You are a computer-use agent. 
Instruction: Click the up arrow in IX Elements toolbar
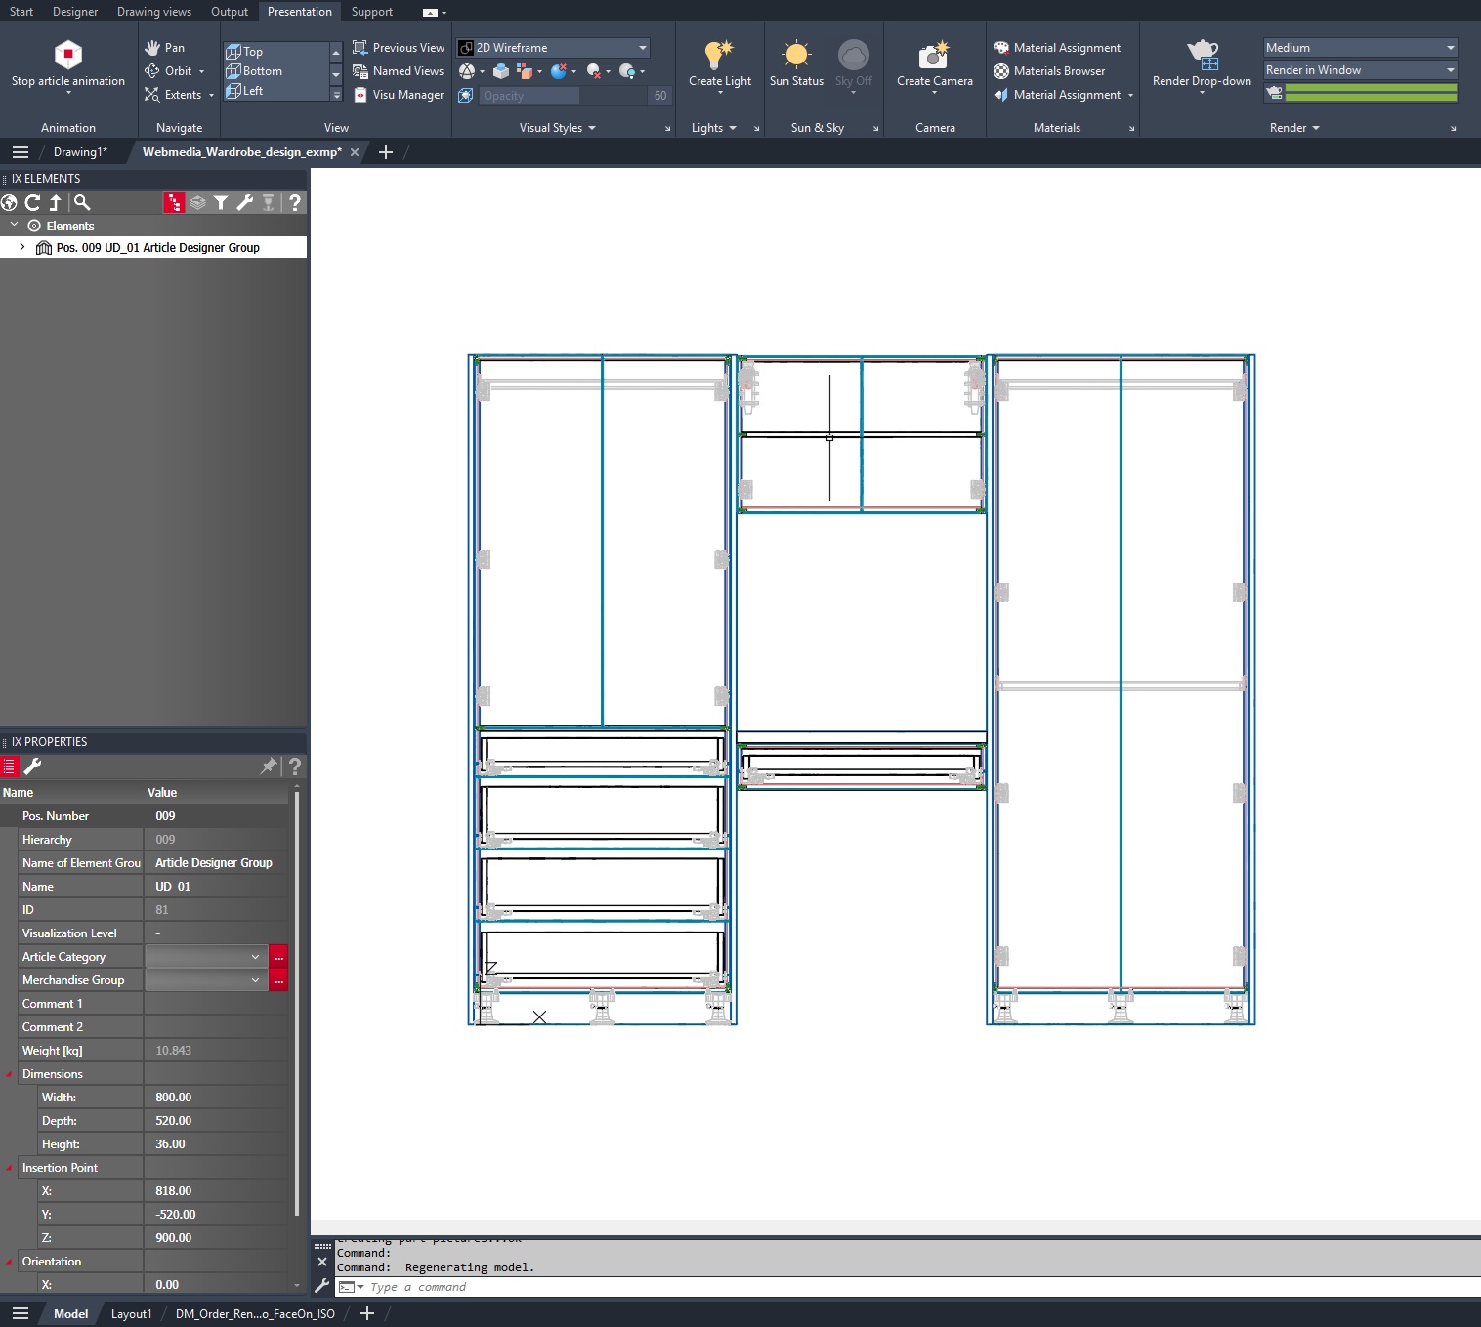tap(55, 202)
